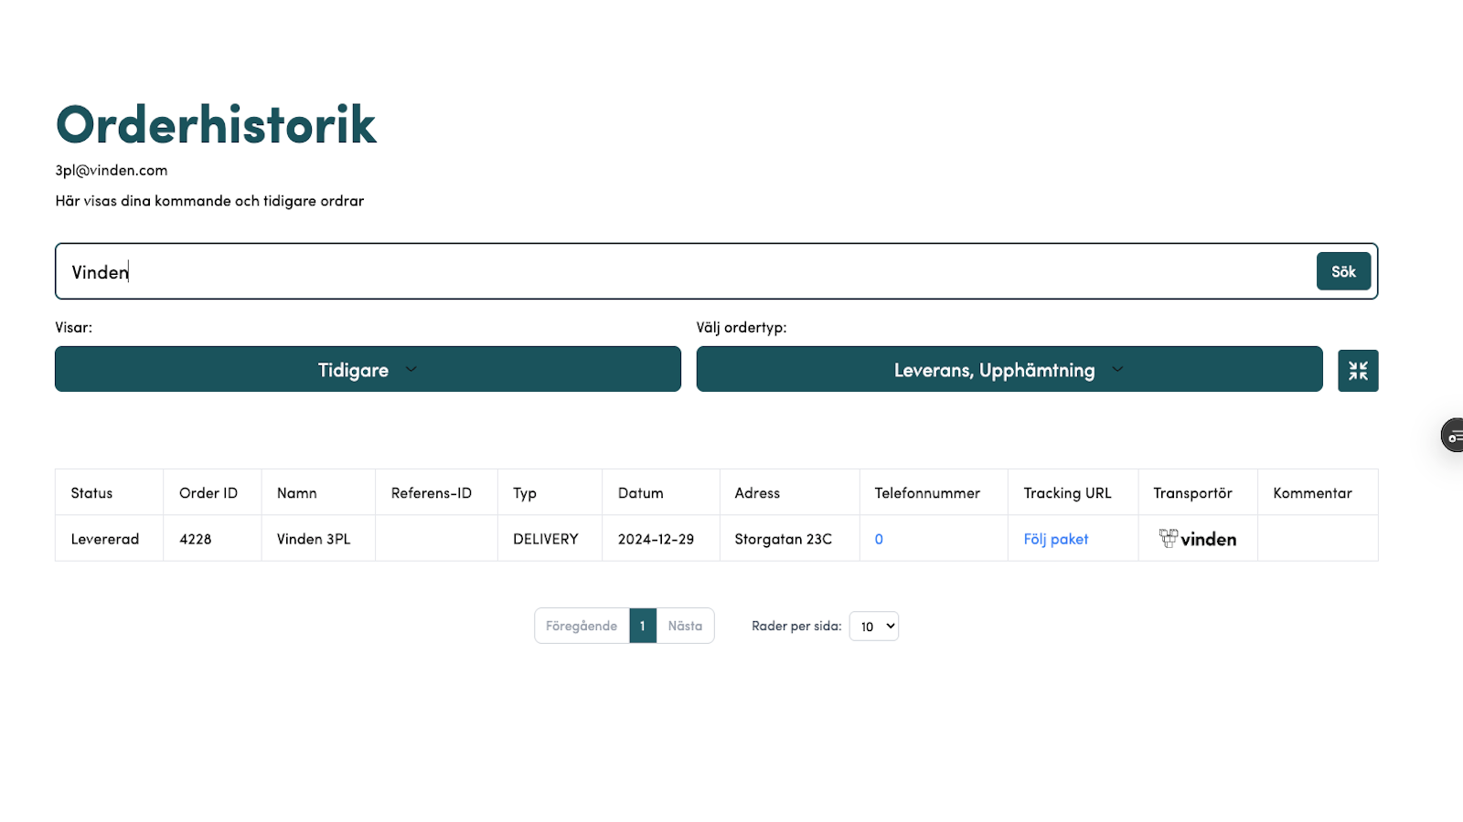Click the Typ column header

550,492
